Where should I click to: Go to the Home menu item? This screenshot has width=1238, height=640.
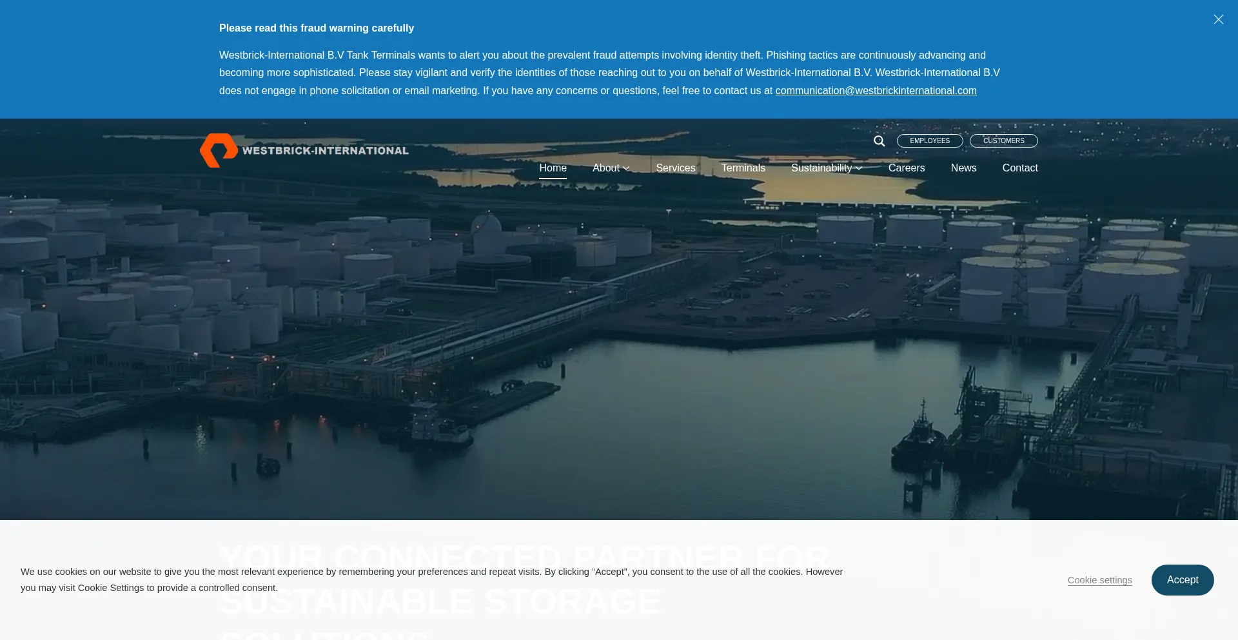(x=553, y=168)
